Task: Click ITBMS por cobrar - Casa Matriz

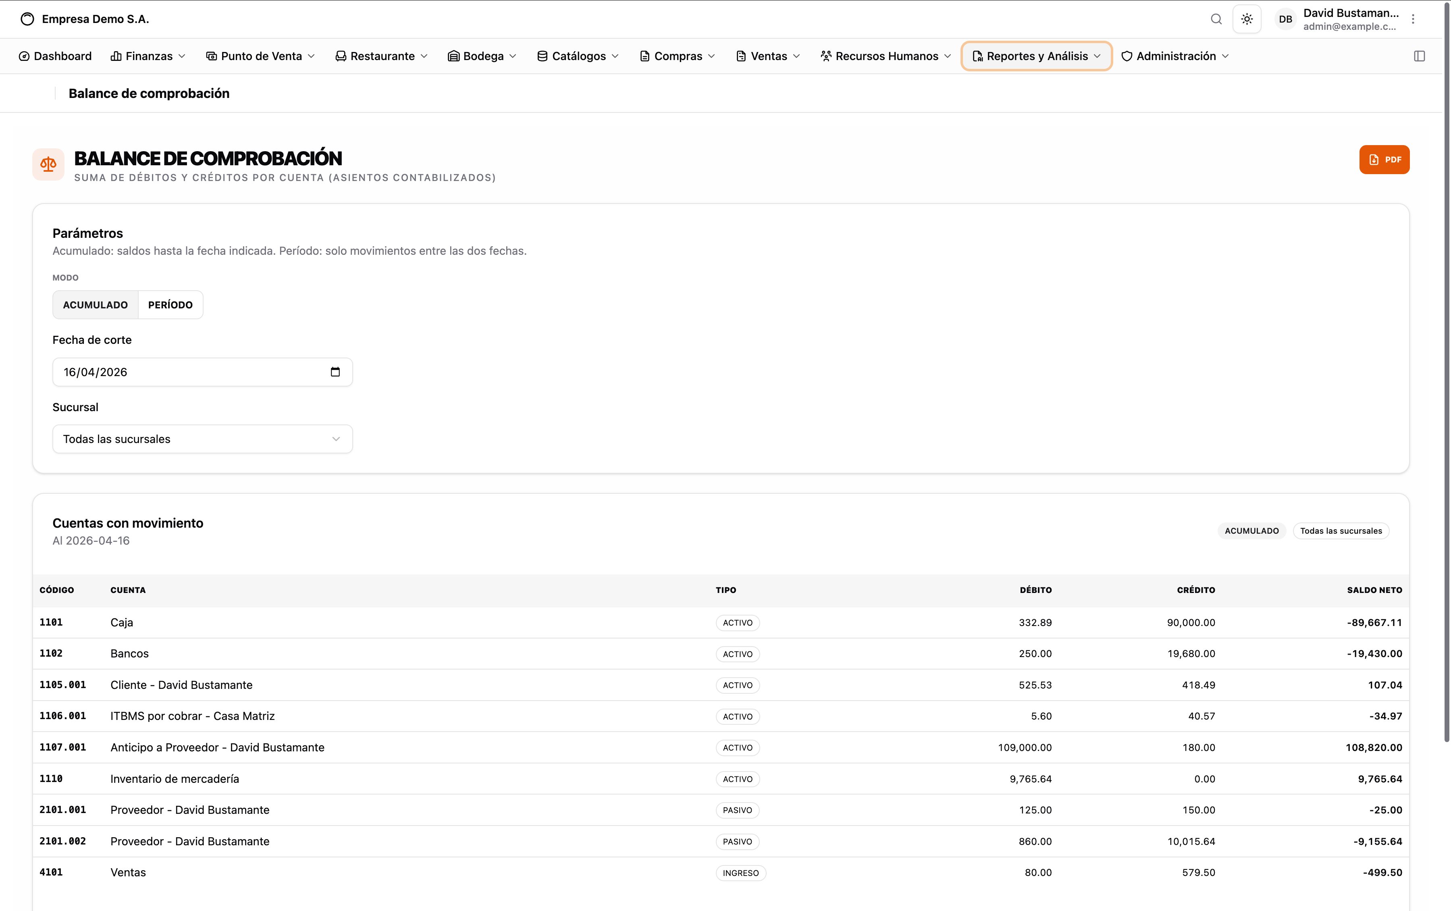Action: [192, 716]
